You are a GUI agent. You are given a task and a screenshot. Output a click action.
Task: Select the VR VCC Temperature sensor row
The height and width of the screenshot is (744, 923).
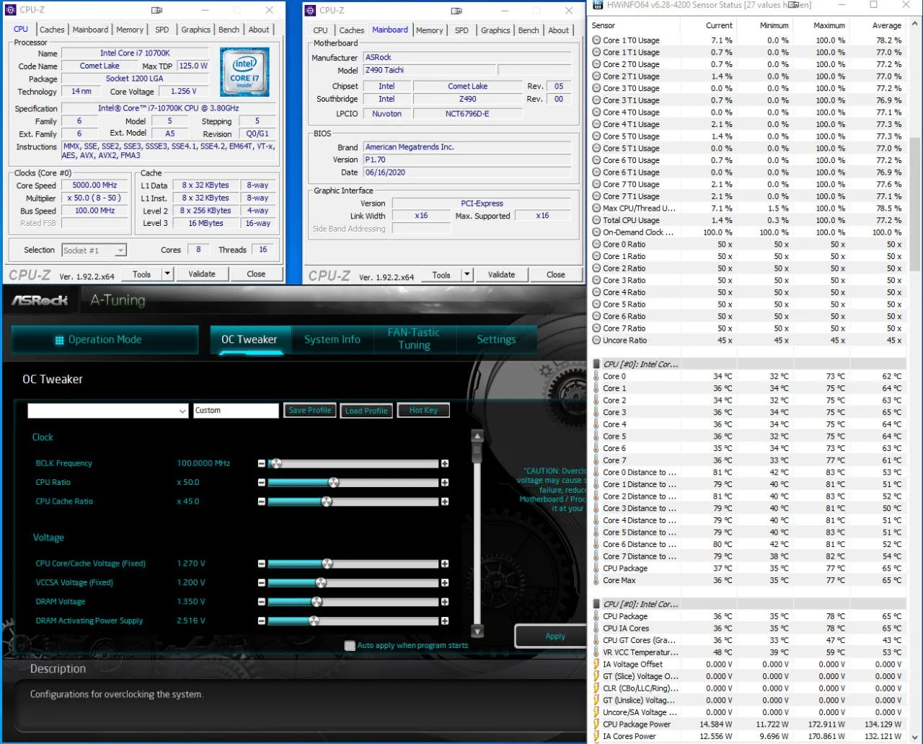(747, 652)
